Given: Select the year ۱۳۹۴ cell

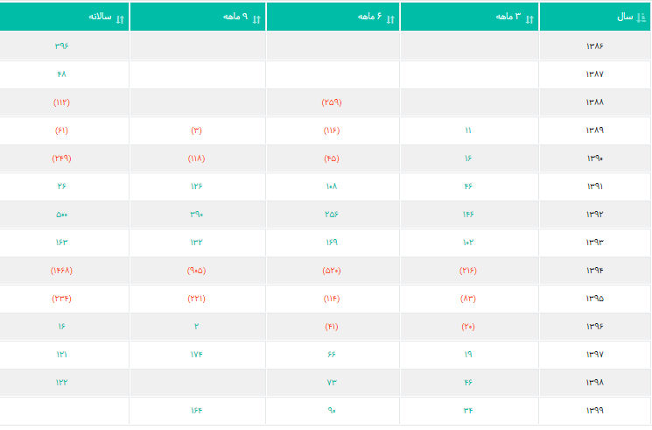Looking at the screenshot, I should click(x=595, y=271).
